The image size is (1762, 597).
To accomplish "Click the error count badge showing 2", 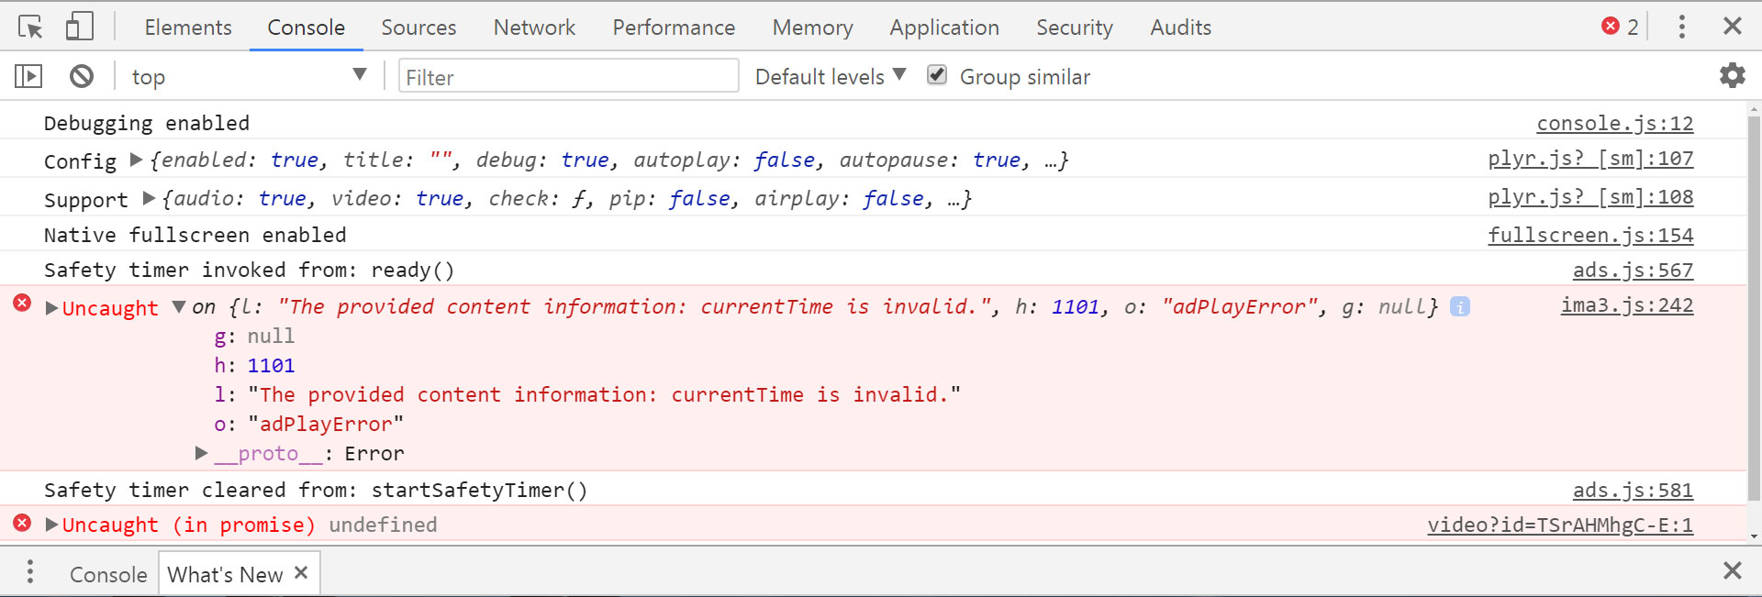I will pyautogui.click(x=1620, y=27).
